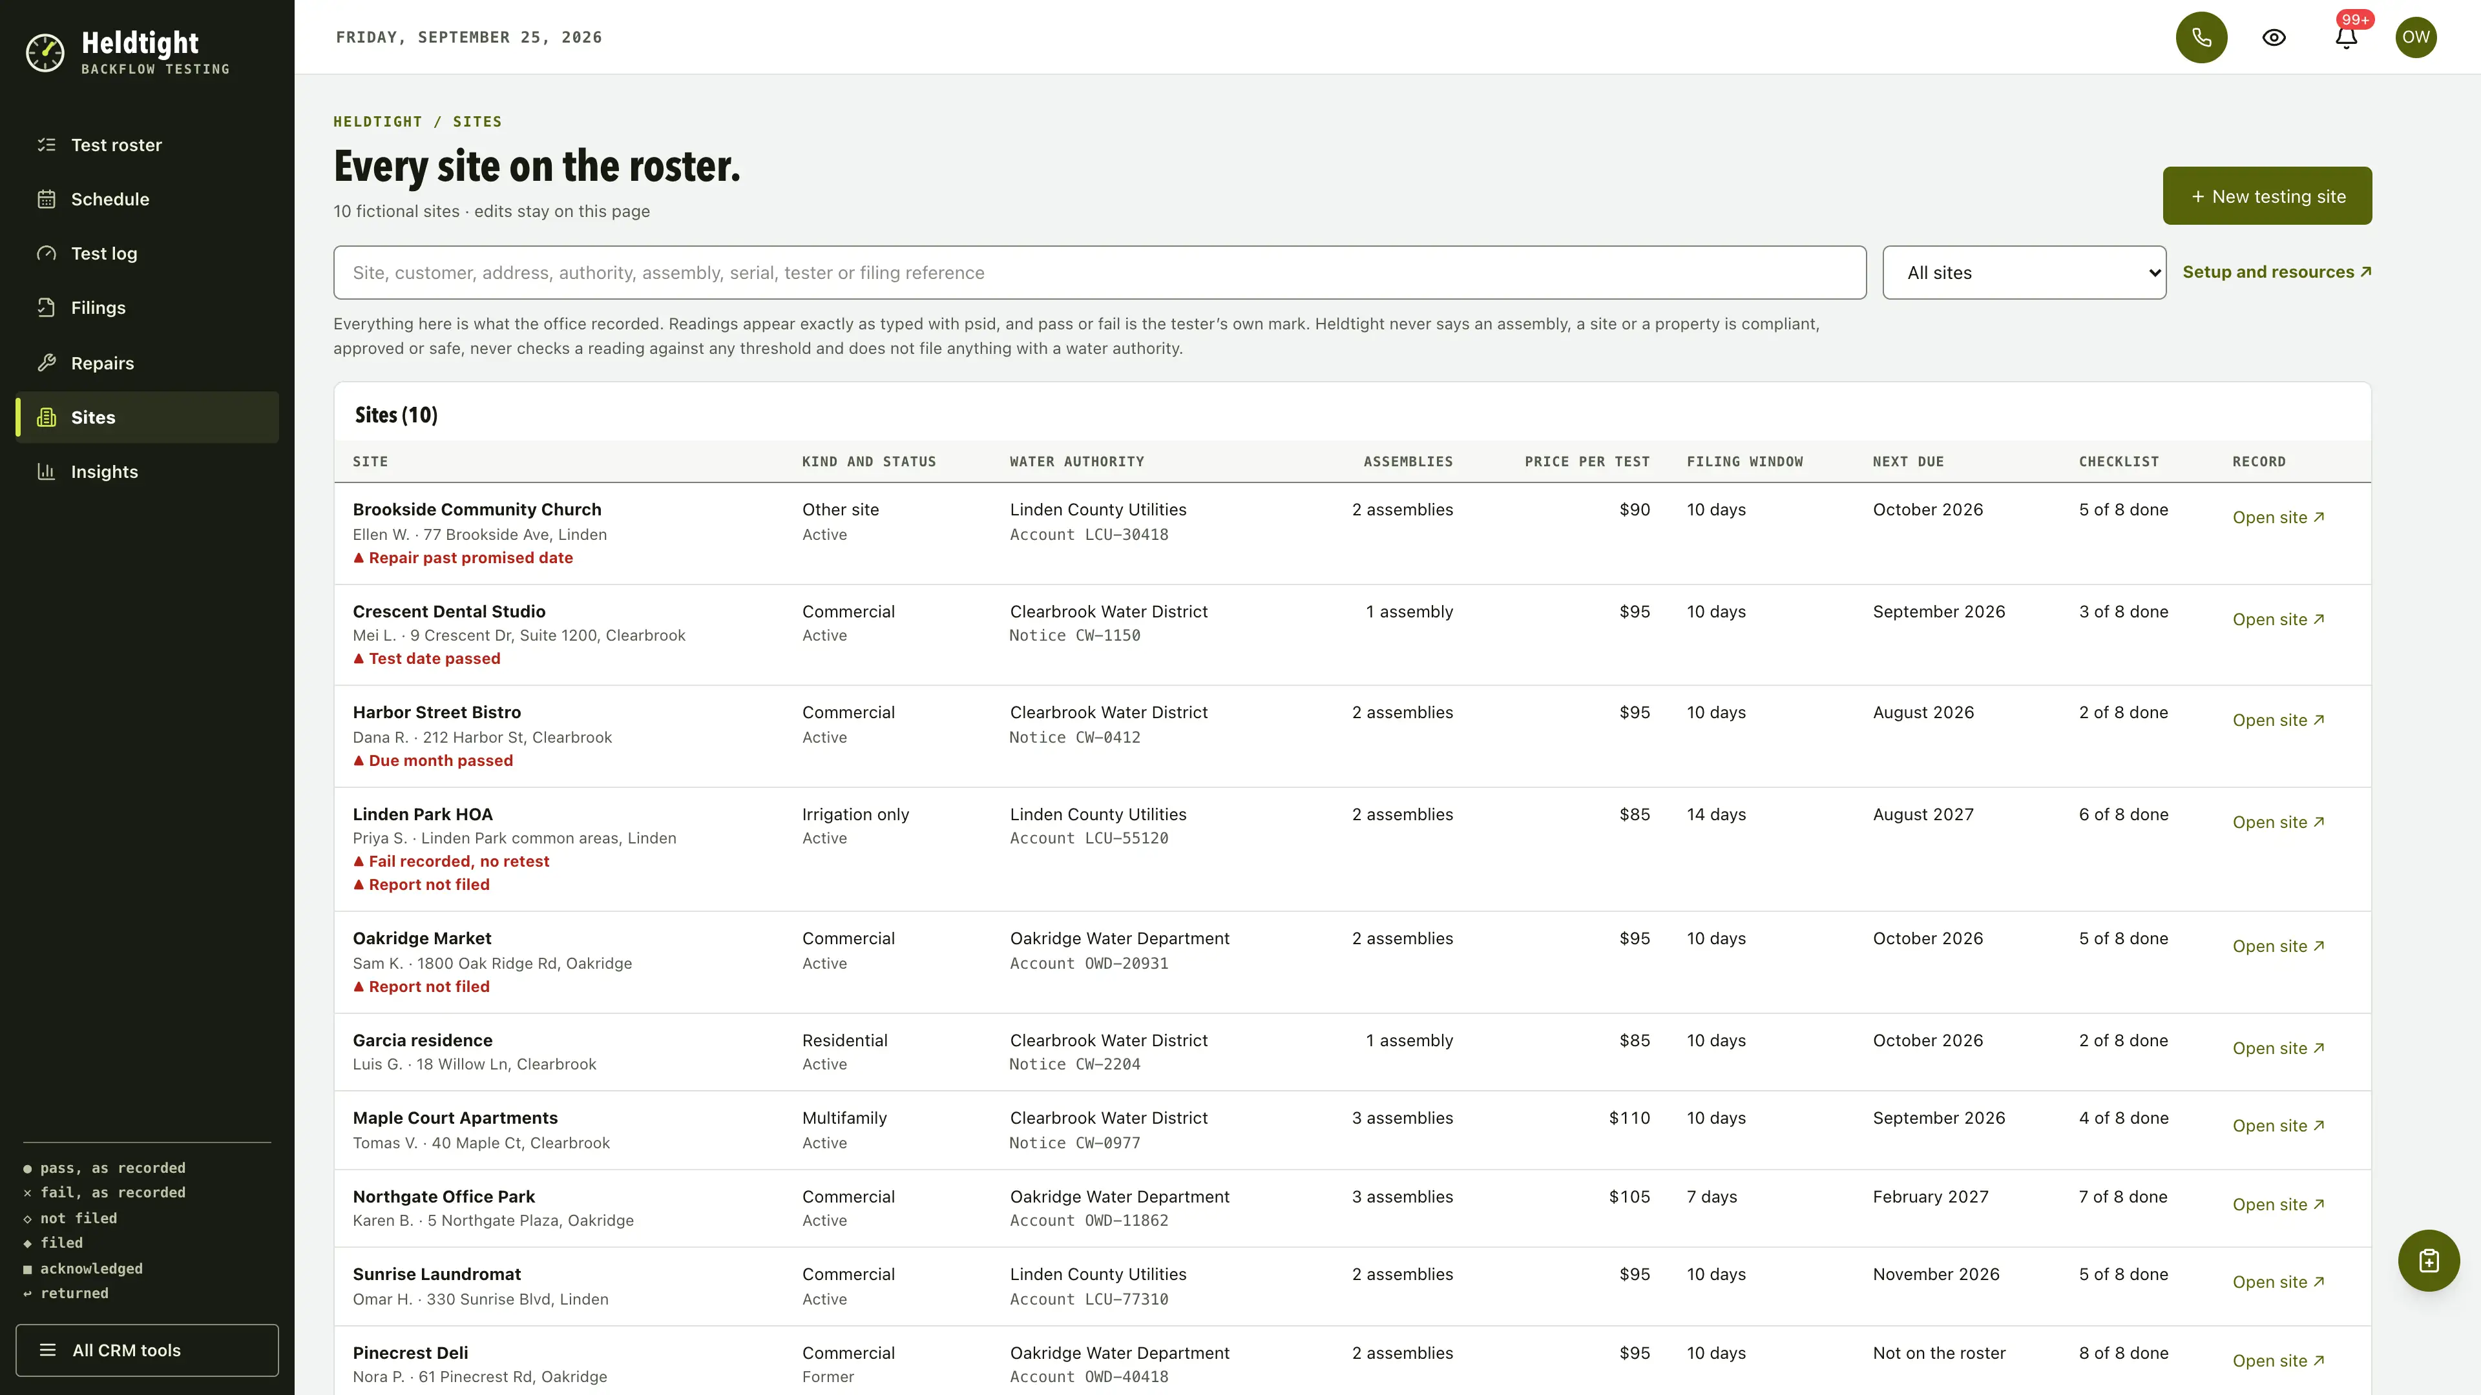Open the Schedule section
The height and width of the screenshot is (1395, 2481).
(147, 200)
